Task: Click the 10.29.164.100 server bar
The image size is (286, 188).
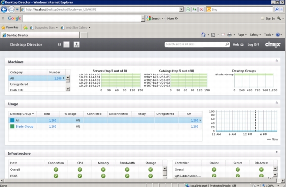Action: pos(121,75)
